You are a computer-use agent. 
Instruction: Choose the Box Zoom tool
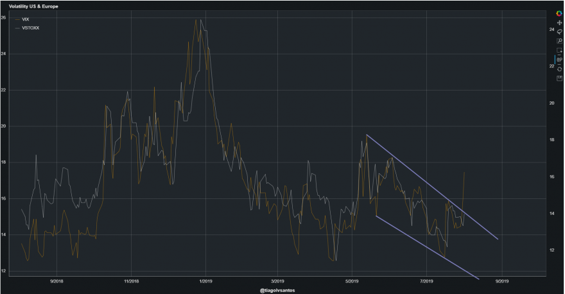[x=559, y=41]
